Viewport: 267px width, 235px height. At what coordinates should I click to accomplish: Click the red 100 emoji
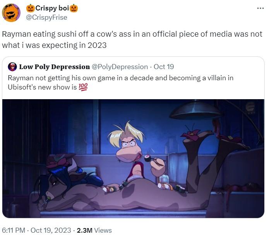tap(83, 87)
